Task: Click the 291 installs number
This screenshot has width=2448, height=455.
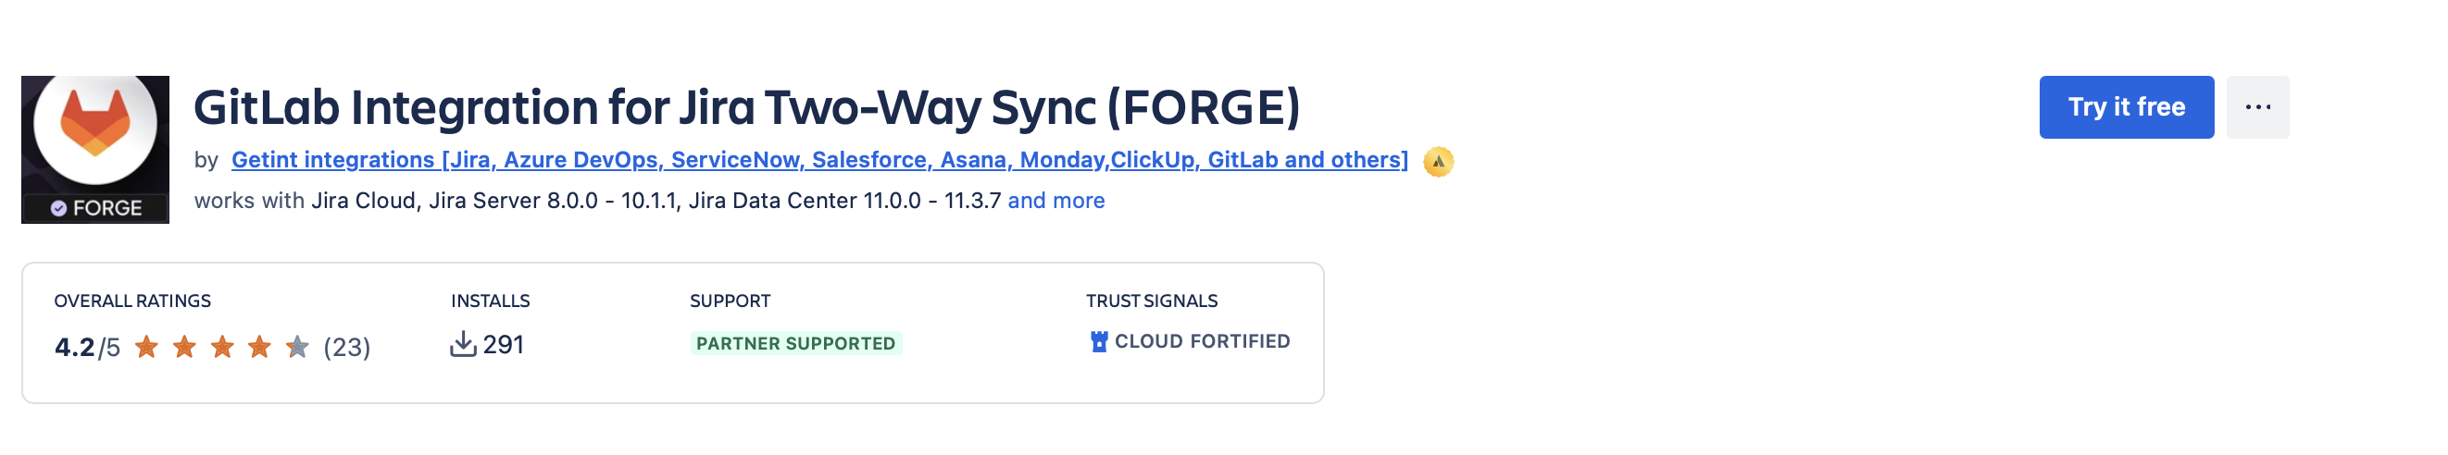Action: tap(503, 344)
